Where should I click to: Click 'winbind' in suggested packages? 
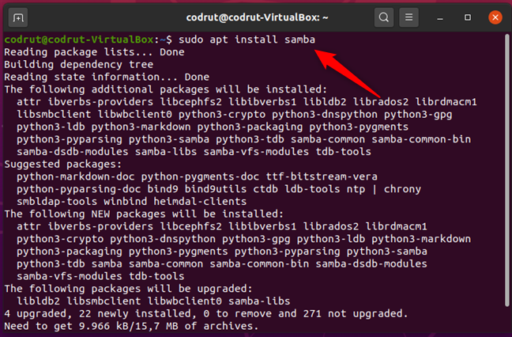click(126, 202)
